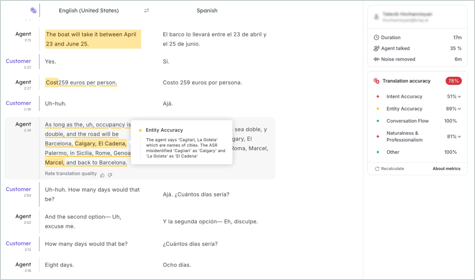This screenshot has height=280, width=475.
Task: Click the translation icon left of English
Action: pos(33,10)
